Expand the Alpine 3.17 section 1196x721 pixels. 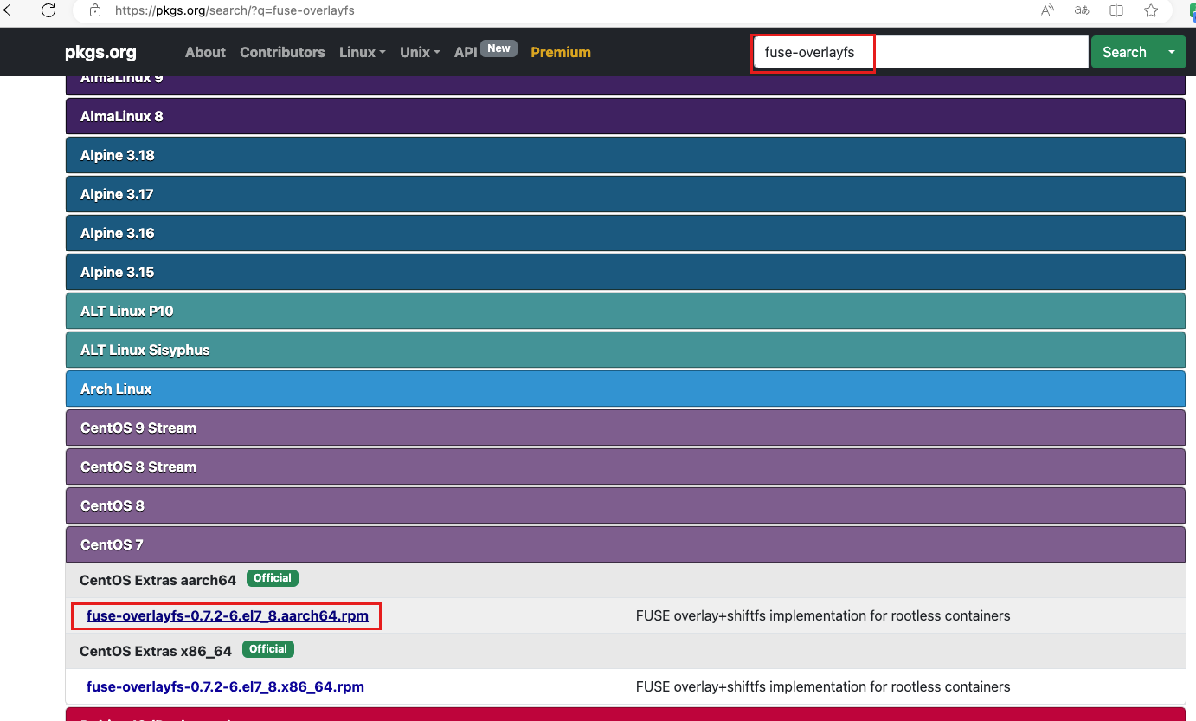[625, 194]
